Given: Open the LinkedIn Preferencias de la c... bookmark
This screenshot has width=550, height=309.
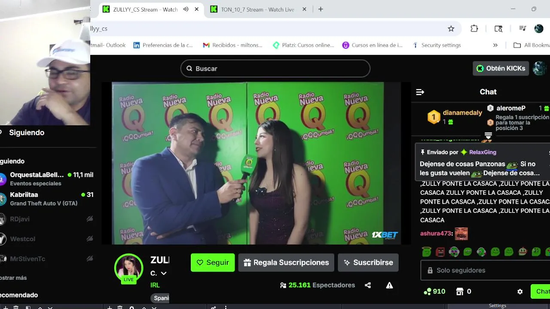Looking at the screenshot, I should pos(163,45).
